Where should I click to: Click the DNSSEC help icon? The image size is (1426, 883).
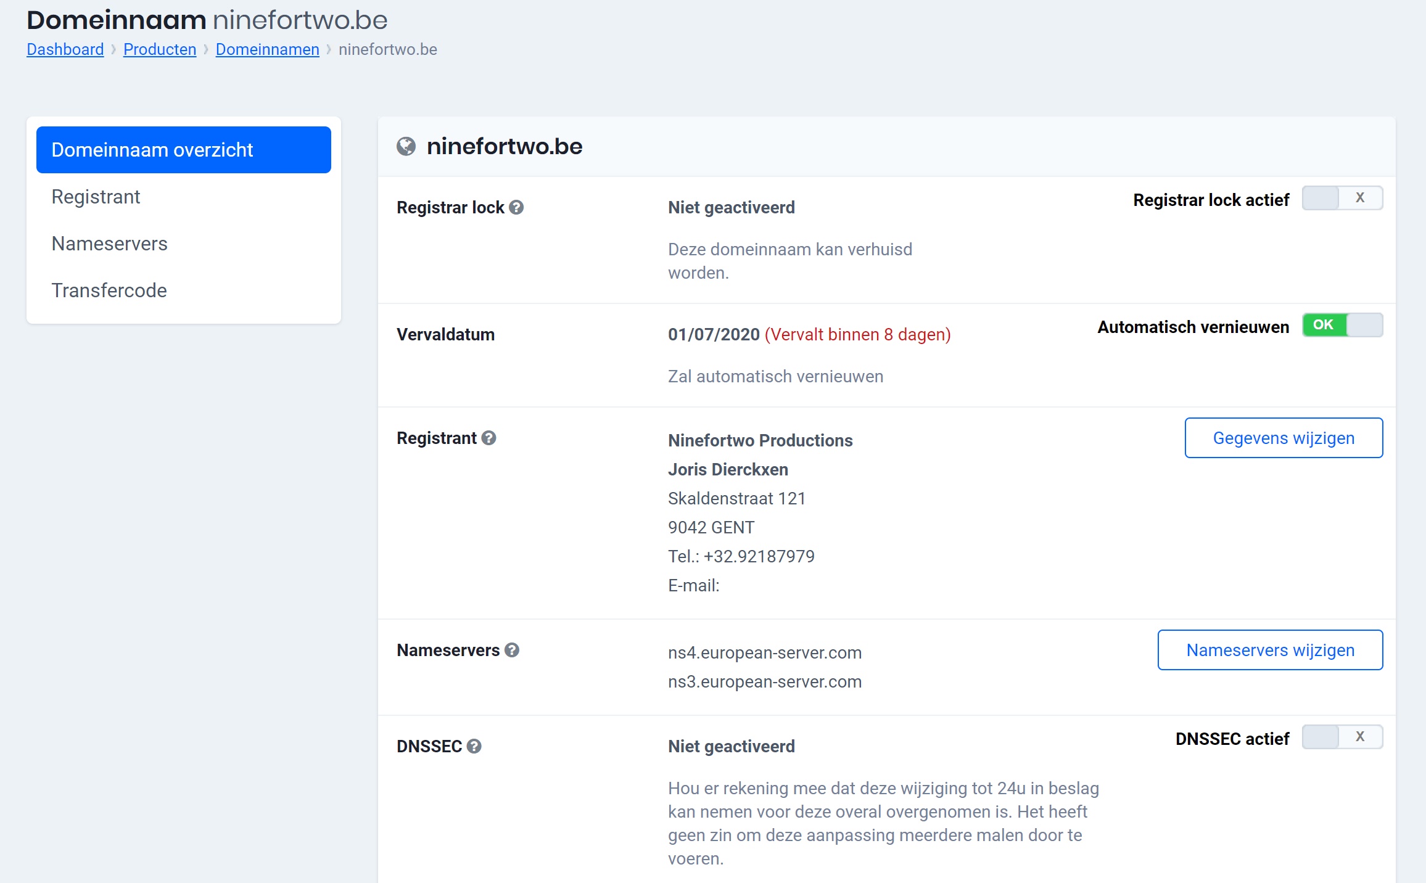pyautogui.click(x=474, y=745)
